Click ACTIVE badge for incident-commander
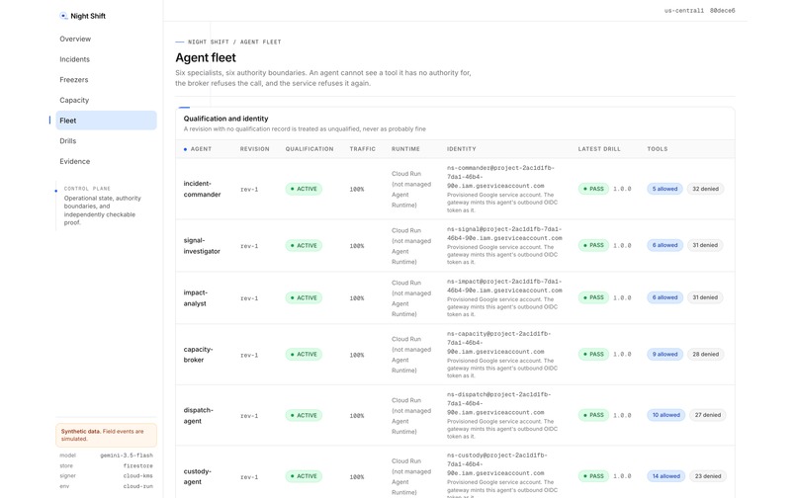 pyautogui.click(x=304, y=189)
